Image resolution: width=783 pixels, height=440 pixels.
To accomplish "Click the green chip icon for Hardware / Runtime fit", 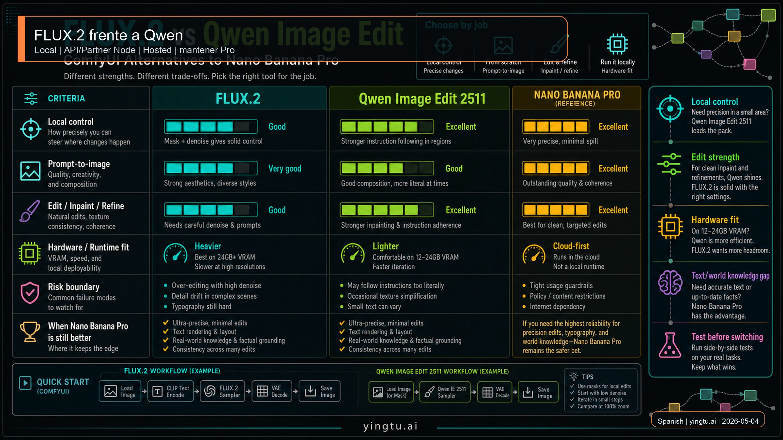I will tap(30, 253).
